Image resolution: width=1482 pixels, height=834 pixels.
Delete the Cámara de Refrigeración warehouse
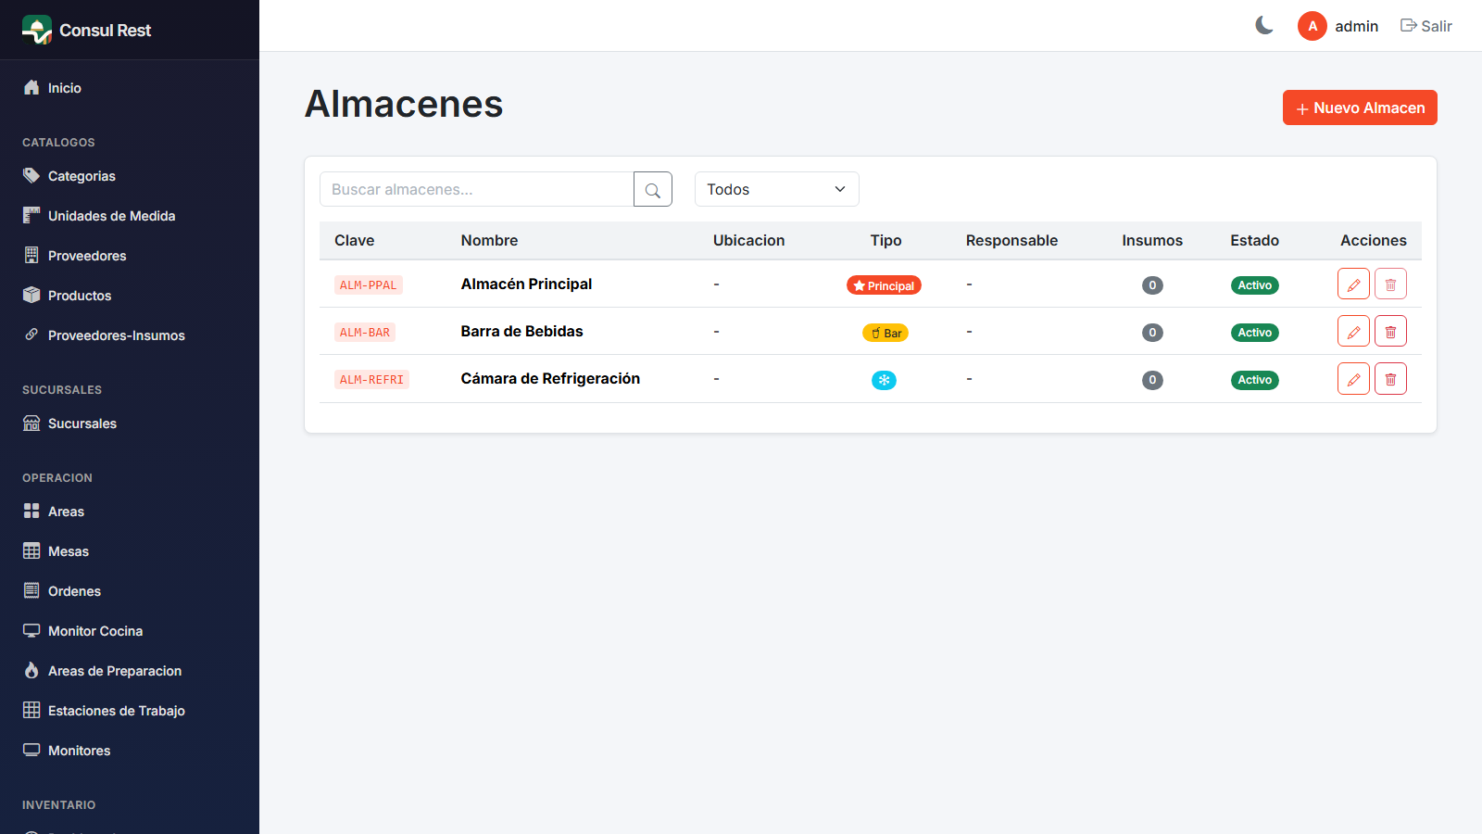[x=1390, y=378]
